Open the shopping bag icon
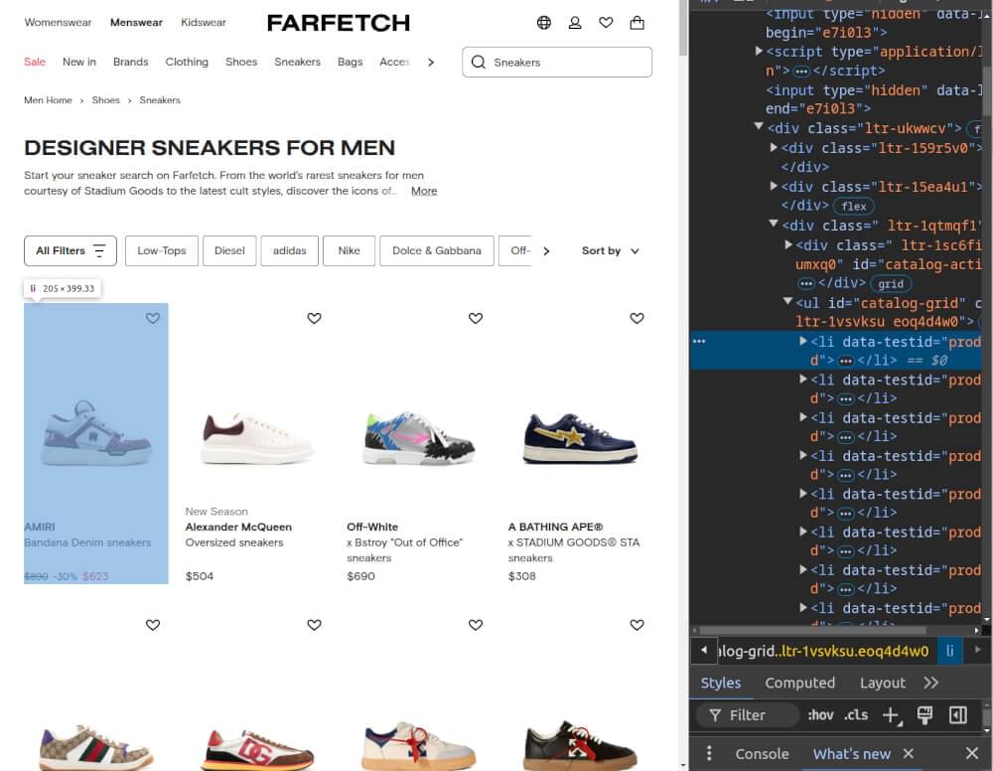Image resolution: width=993 pixels, height=771 pixels. click(x=637, y=23)
